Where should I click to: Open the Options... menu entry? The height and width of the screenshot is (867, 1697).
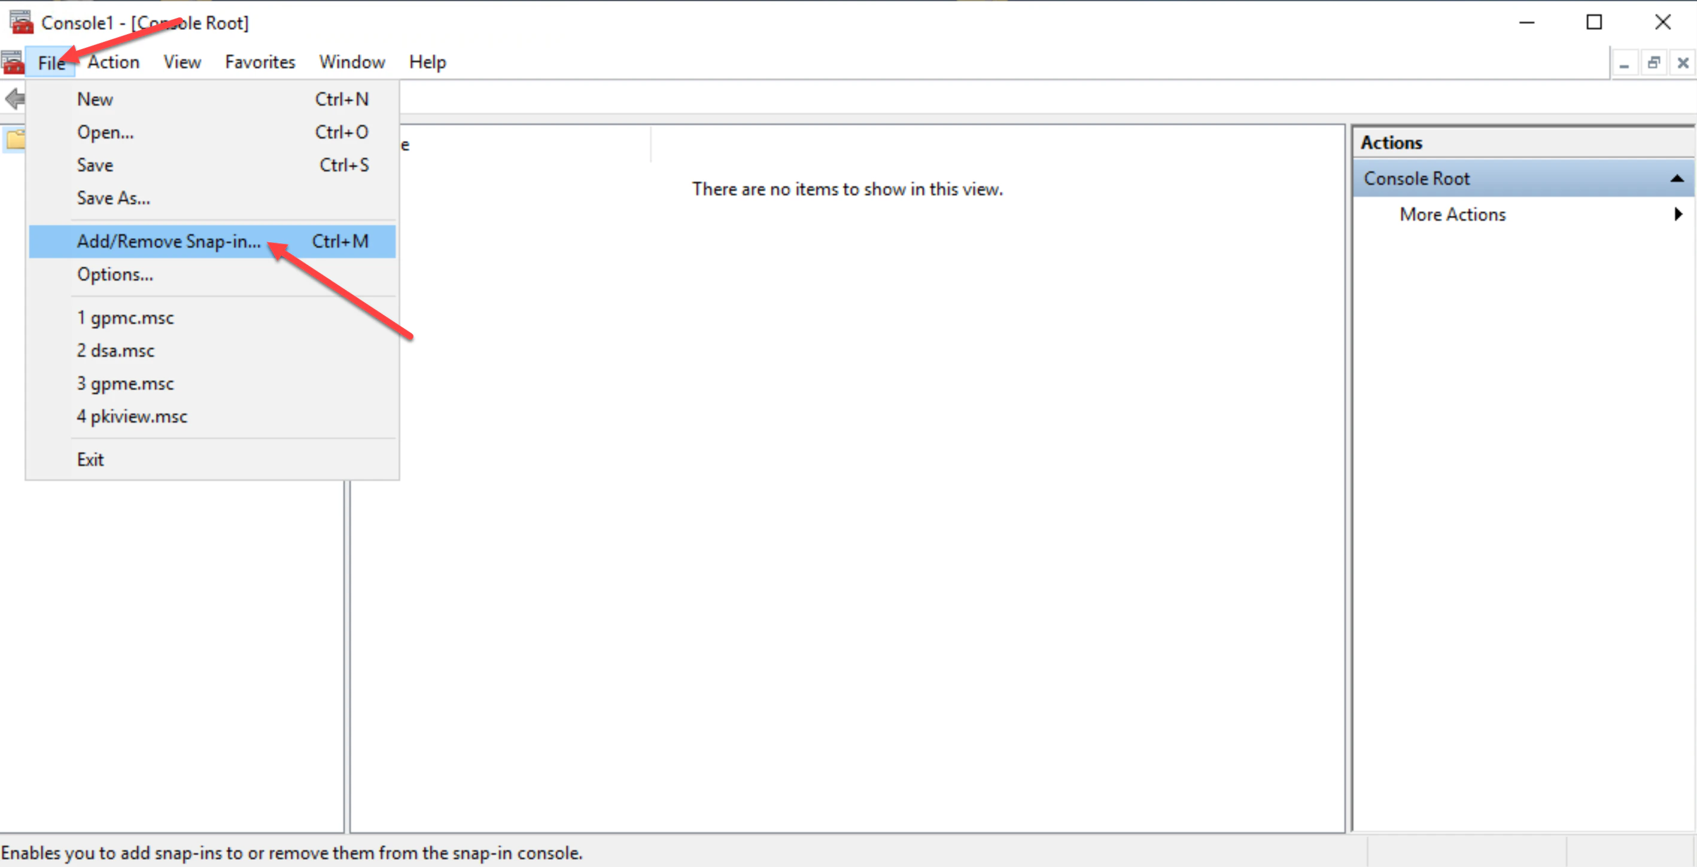115,274
